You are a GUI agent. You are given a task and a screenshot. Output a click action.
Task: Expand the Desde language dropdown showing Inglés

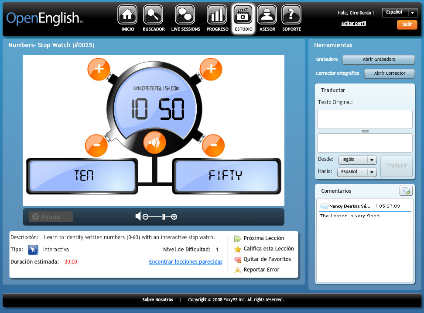click(x=358, y=160)
